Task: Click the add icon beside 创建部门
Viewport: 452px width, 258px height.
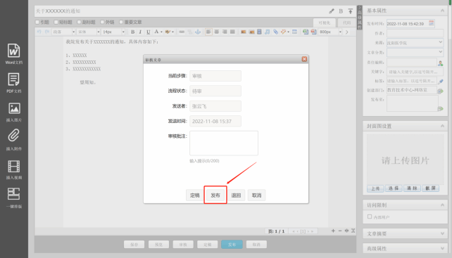Action: click(x=440, y=91)
